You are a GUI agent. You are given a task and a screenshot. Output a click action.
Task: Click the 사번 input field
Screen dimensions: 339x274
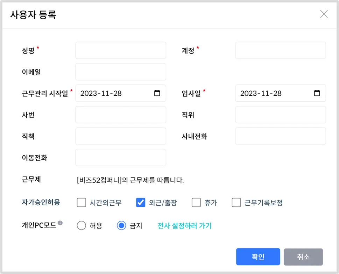coord(120,115)
